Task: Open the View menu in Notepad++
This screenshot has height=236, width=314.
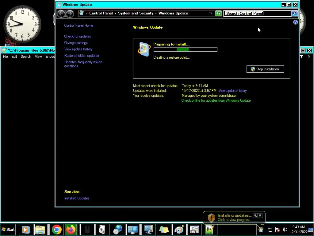Action: [x=38, y=57]
